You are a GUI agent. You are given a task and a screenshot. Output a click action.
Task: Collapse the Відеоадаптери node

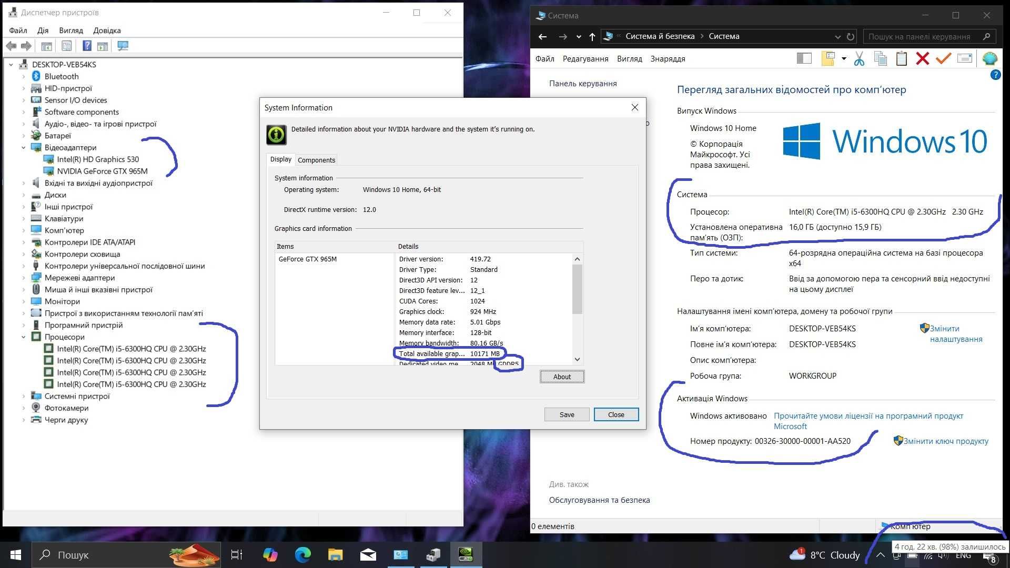click(x=23, y=148)
